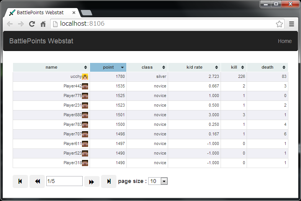This screenshot has height=201, width=301.
Task: Open the page size dropdown
Action: 158,181
